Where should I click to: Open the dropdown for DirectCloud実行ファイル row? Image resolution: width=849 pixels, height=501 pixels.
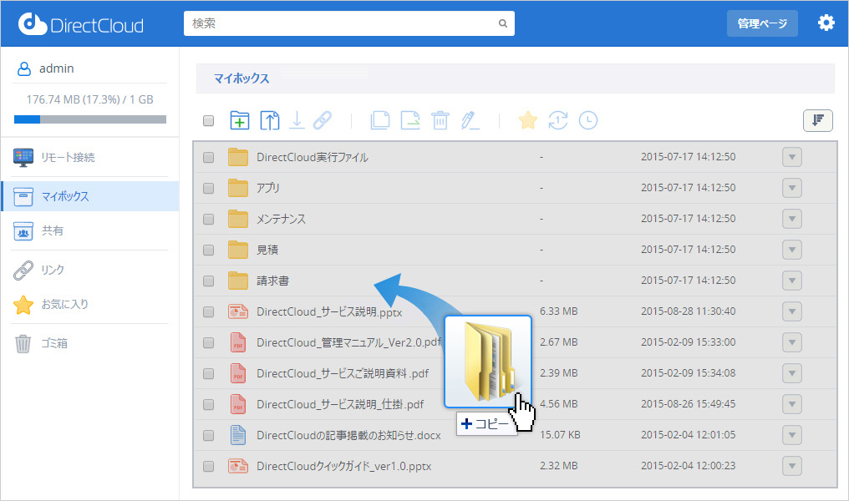coord(791,158)
